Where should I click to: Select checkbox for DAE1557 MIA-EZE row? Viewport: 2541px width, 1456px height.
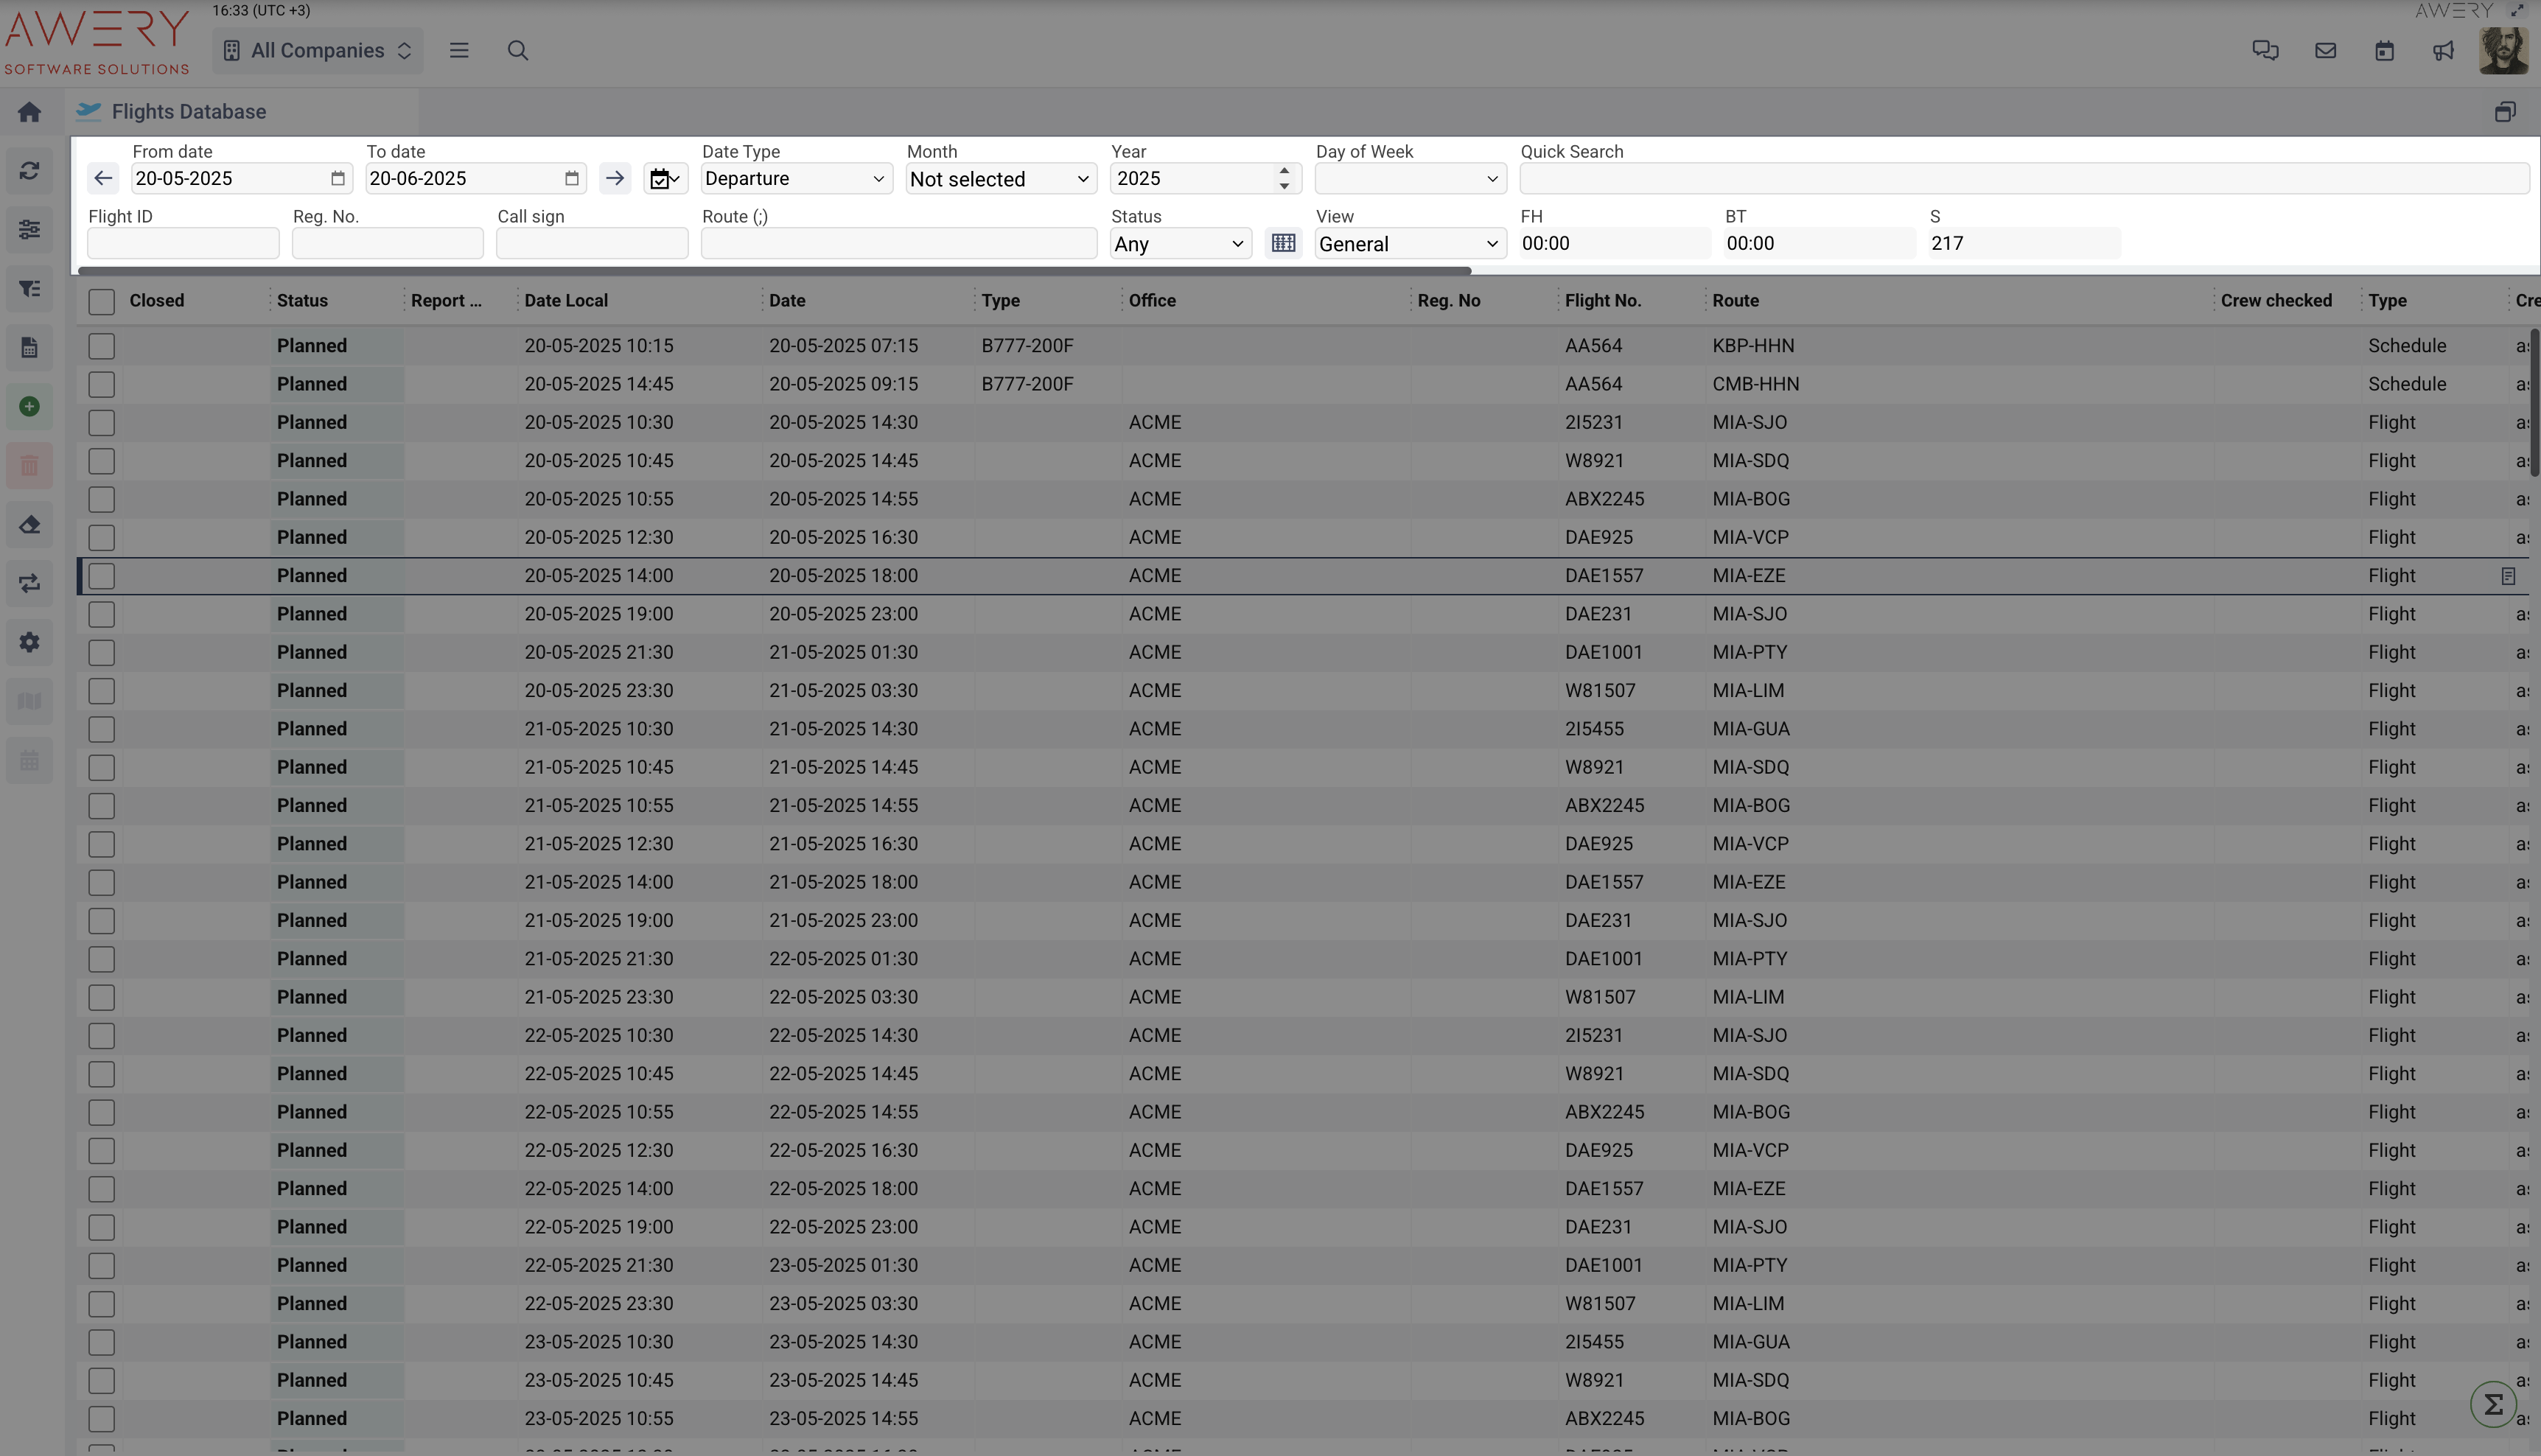[101, 576]
